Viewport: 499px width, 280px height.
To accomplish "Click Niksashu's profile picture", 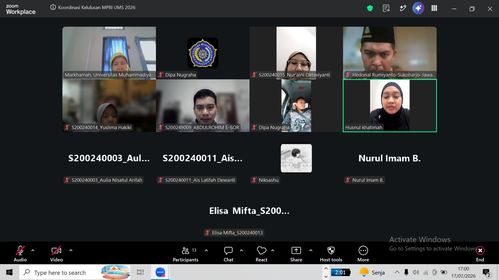I will click(296, 158).
